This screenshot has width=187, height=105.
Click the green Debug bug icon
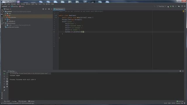pyautogui.click(x=171, y=6)
